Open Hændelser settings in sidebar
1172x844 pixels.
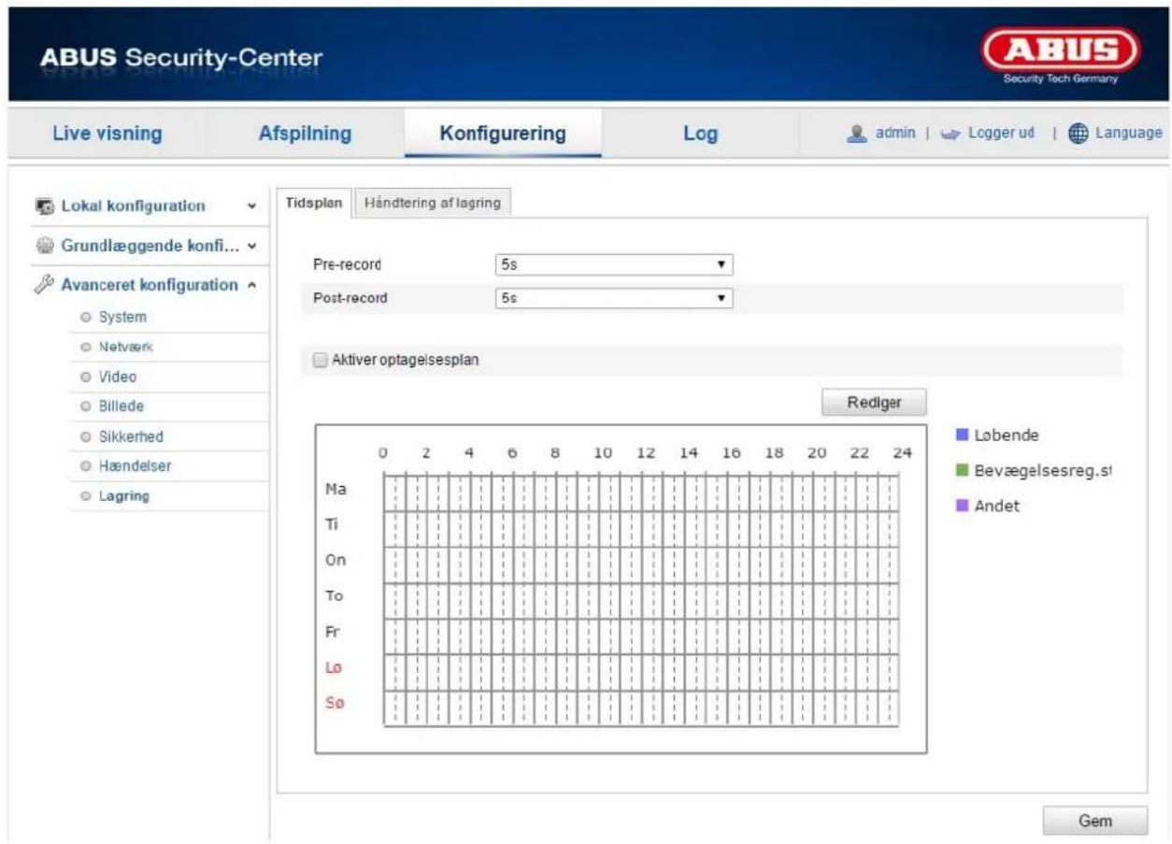pyautogui.click(x=135, y=465)
